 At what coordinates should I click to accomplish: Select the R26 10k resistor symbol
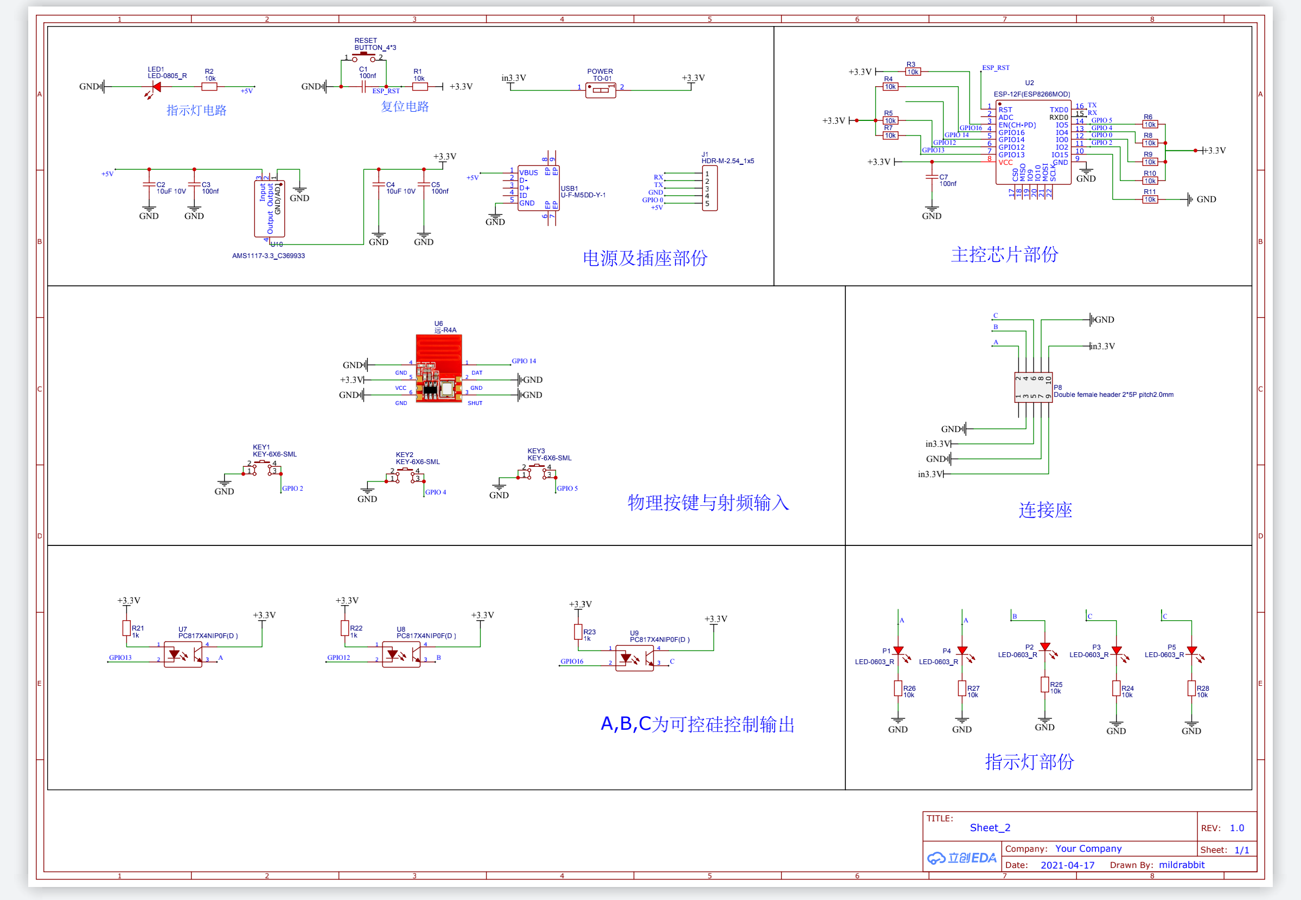pos(897,688)
